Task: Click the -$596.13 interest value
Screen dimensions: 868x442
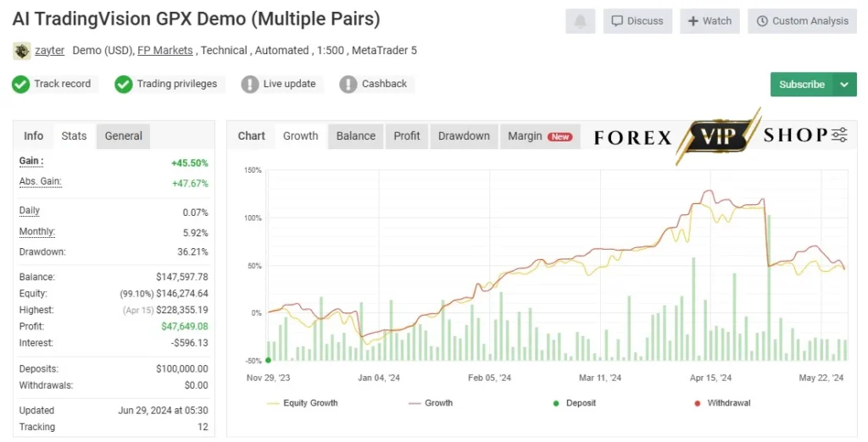Action: click(x=190, y=343)
